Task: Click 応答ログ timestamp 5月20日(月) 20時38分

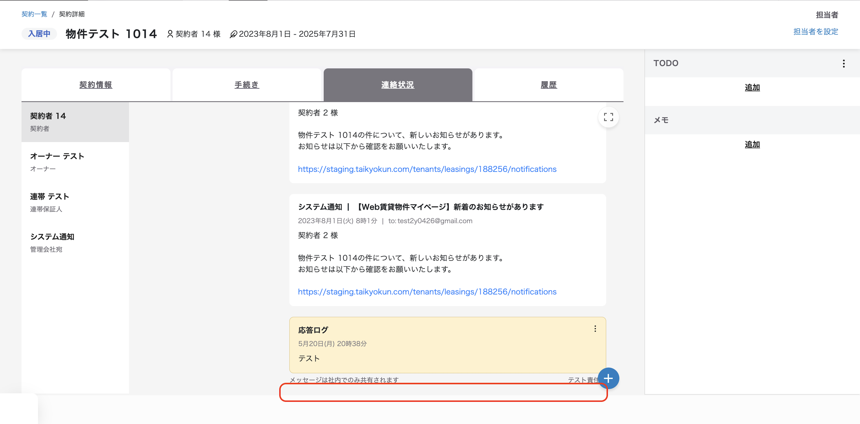Action: click(332, 344)
